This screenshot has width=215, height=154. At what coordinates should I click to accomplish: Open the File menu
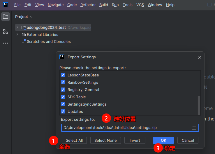pos(17,5)
